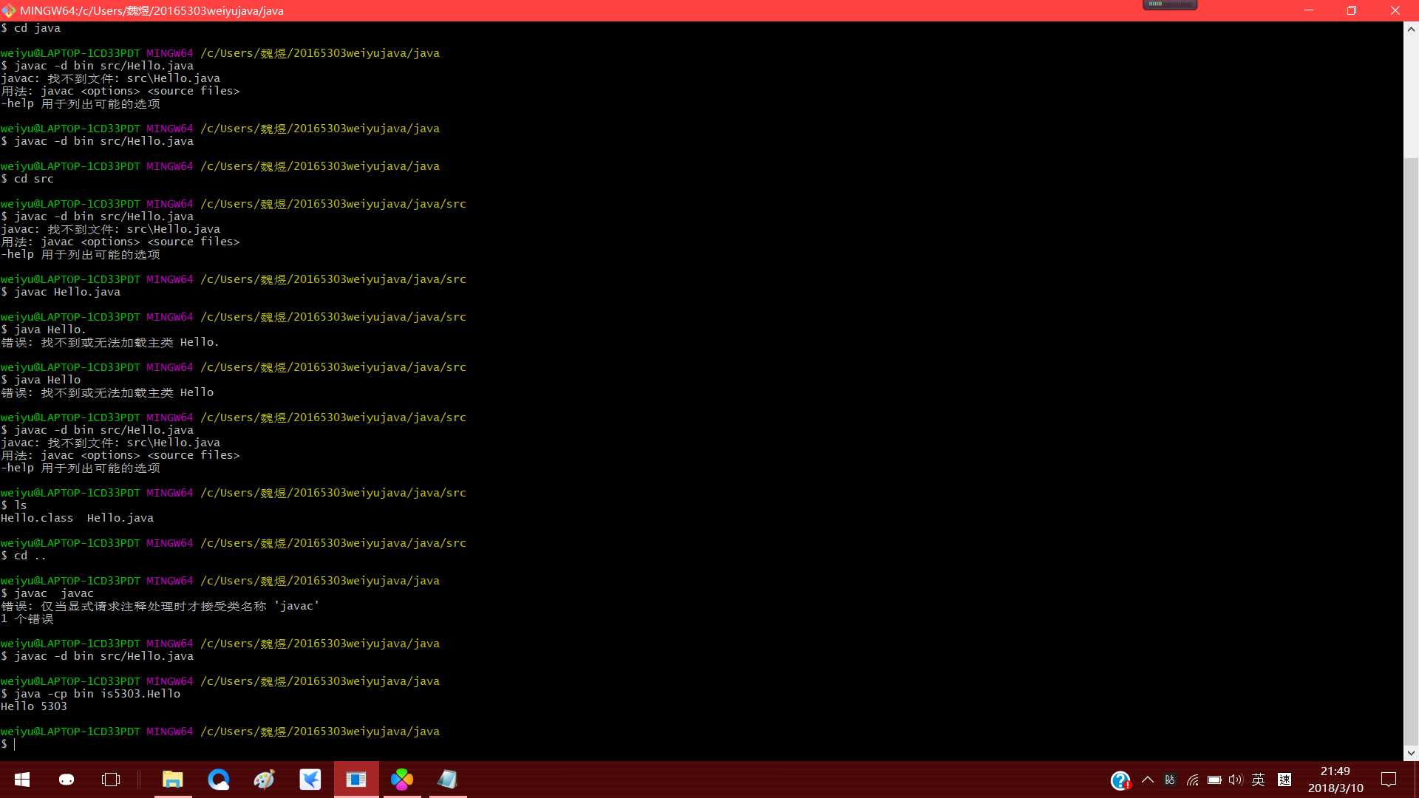Image resolution: width=1419 pixels, height=798 pixels.
Task: Click the MINGW64 window title icon
Action: [8, 10]
